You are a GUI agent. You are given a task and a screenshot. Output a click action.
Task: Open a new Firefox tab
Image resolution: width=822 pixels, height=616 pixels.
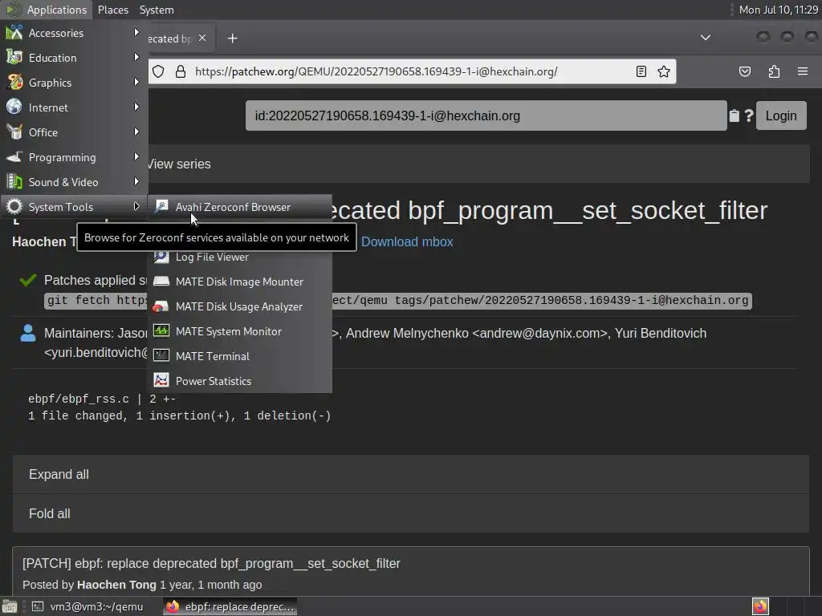tap(232, 38)
